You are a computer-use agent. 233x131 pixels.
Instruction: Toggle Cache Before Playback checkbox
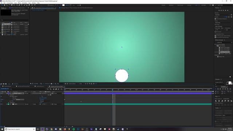[215, 19]
